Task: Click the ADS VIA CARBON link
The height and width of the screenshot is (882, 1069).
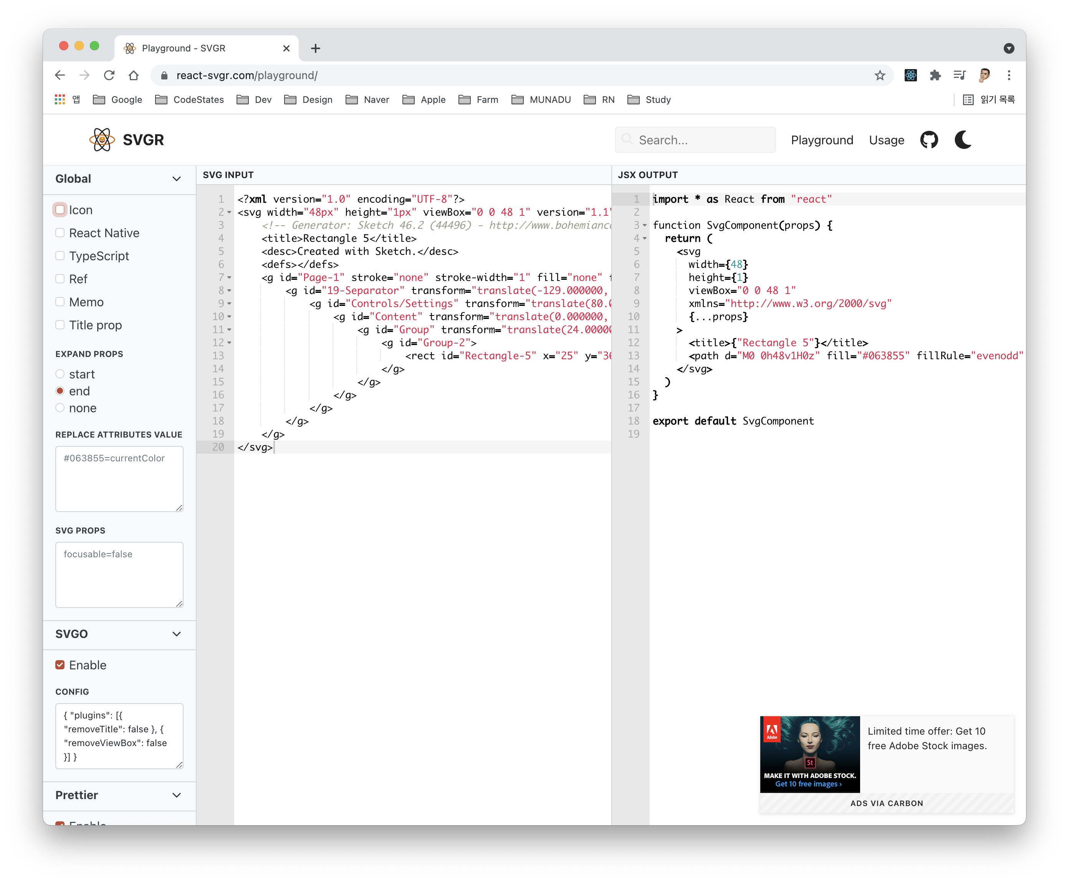Action: click(887, 803)
